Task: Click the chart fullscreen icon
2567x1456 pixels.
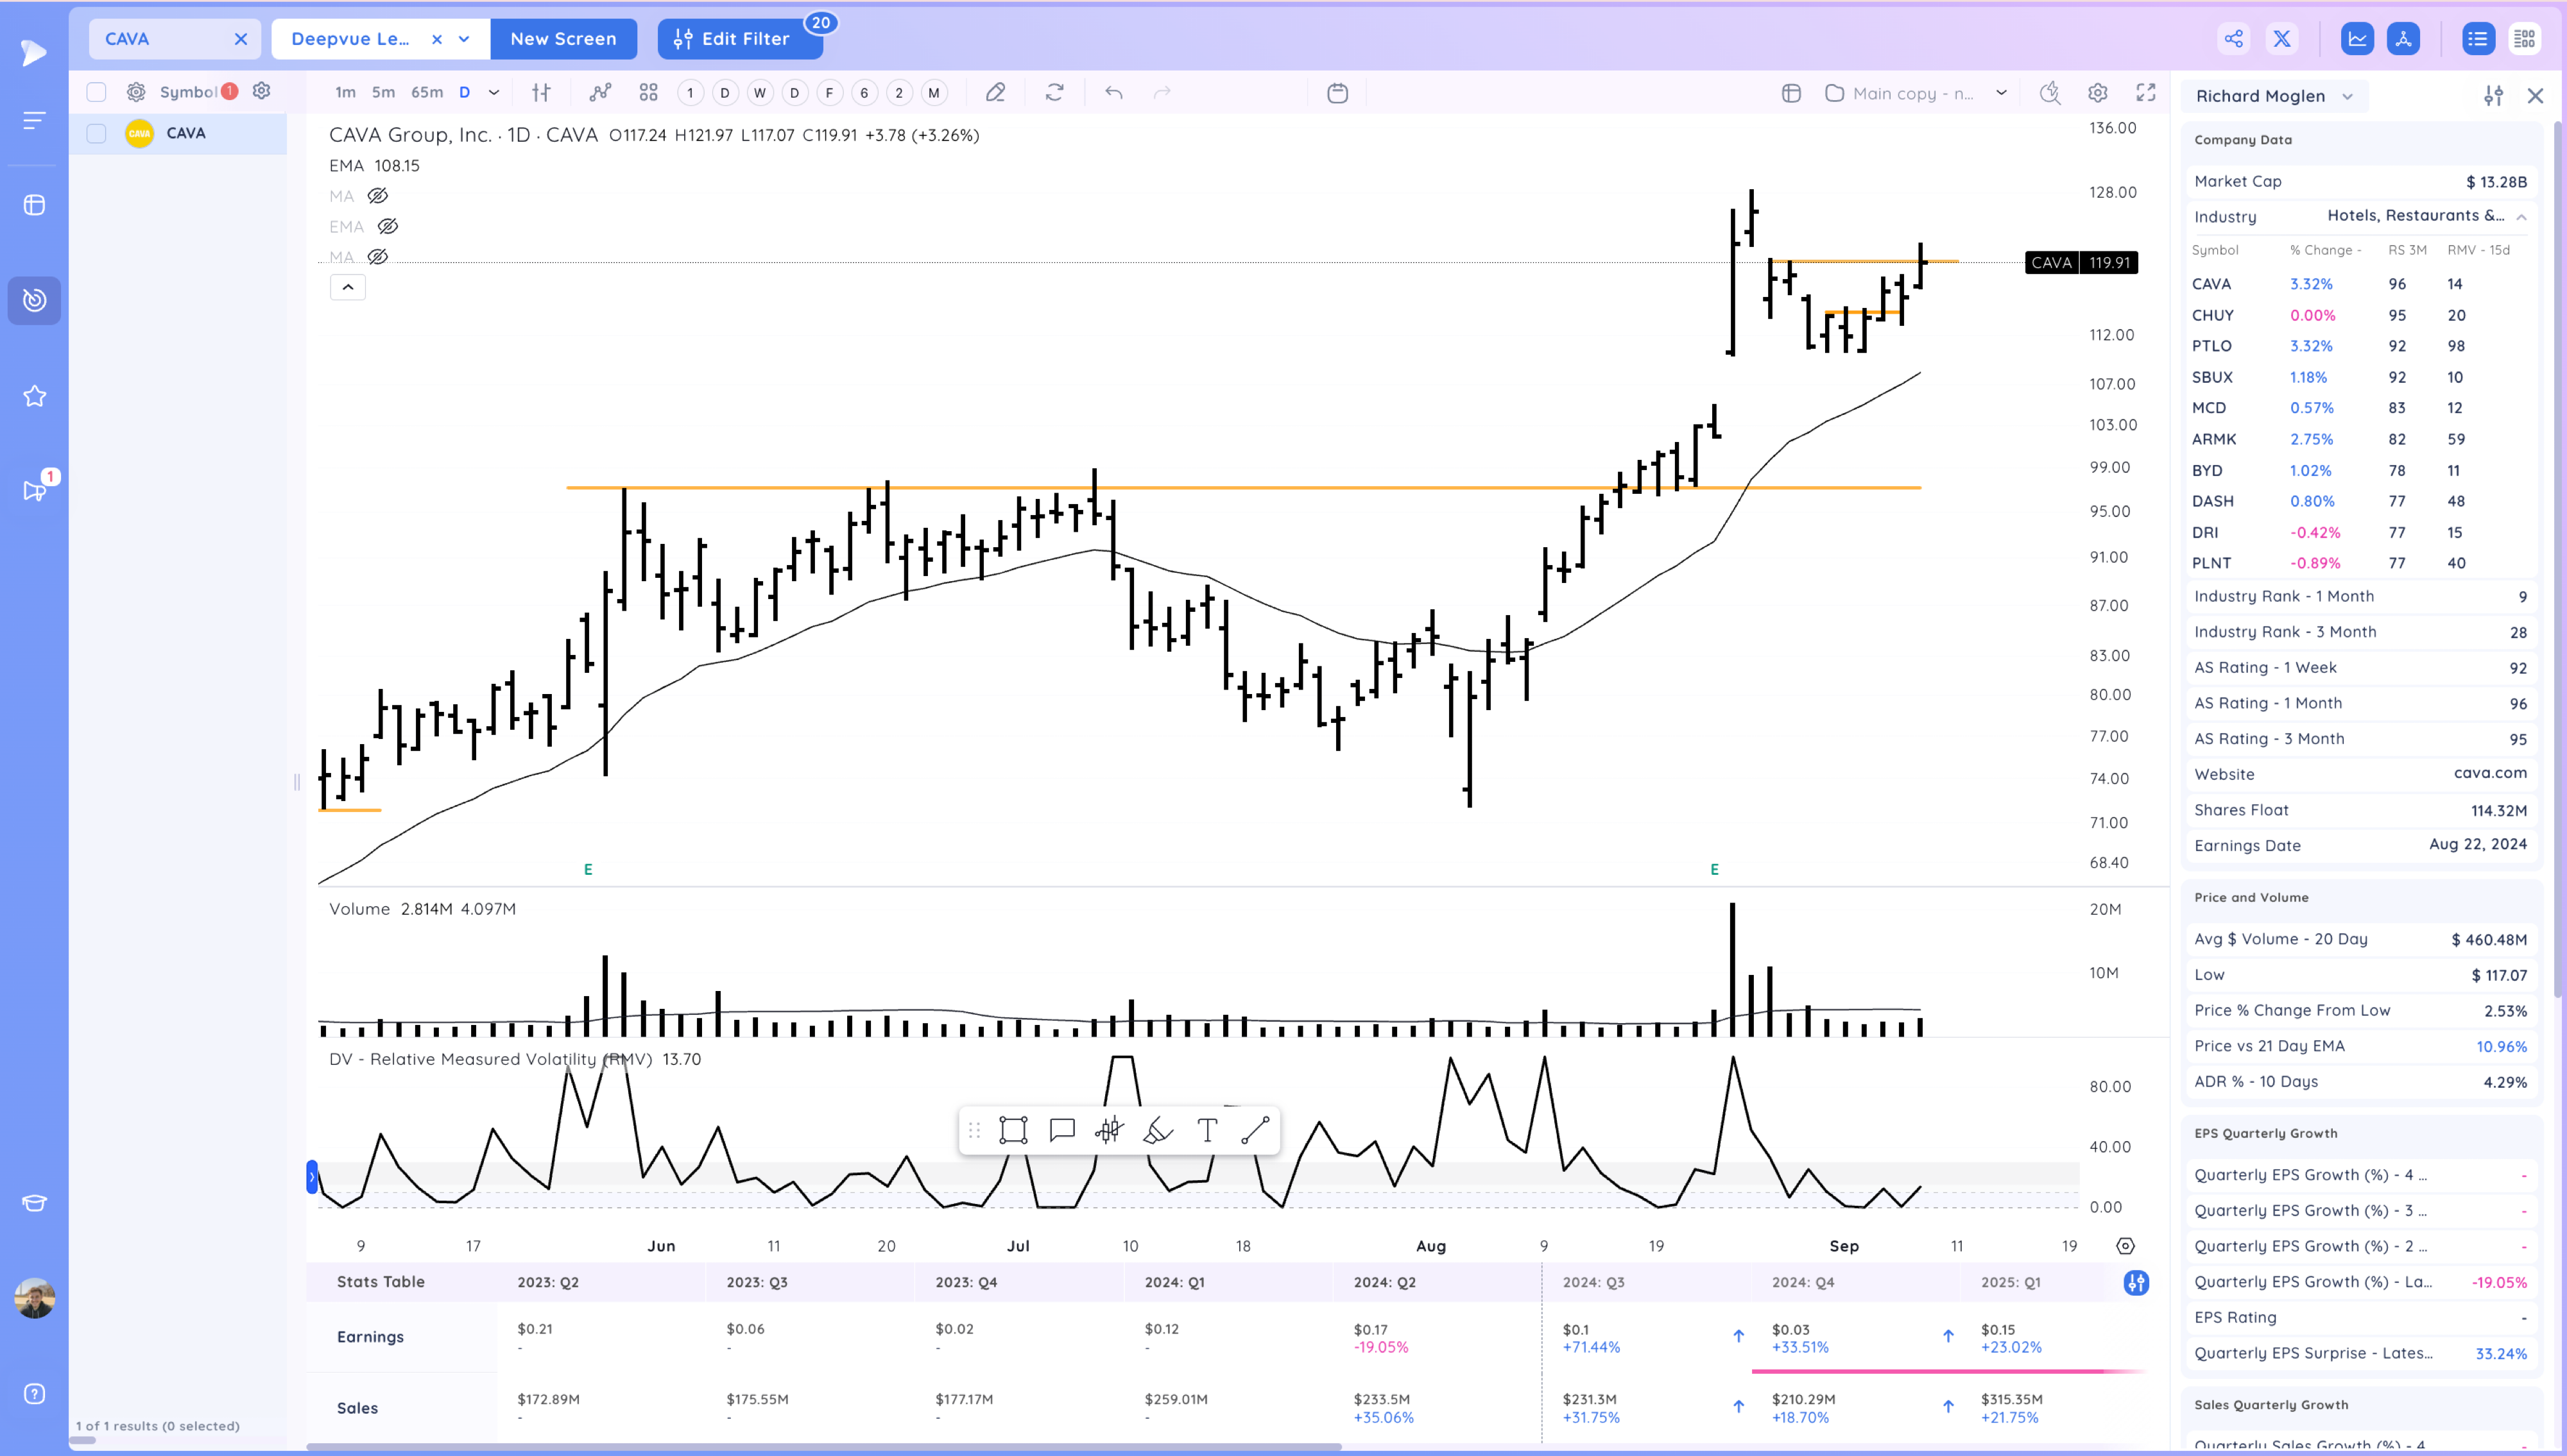Action: 2146,93
